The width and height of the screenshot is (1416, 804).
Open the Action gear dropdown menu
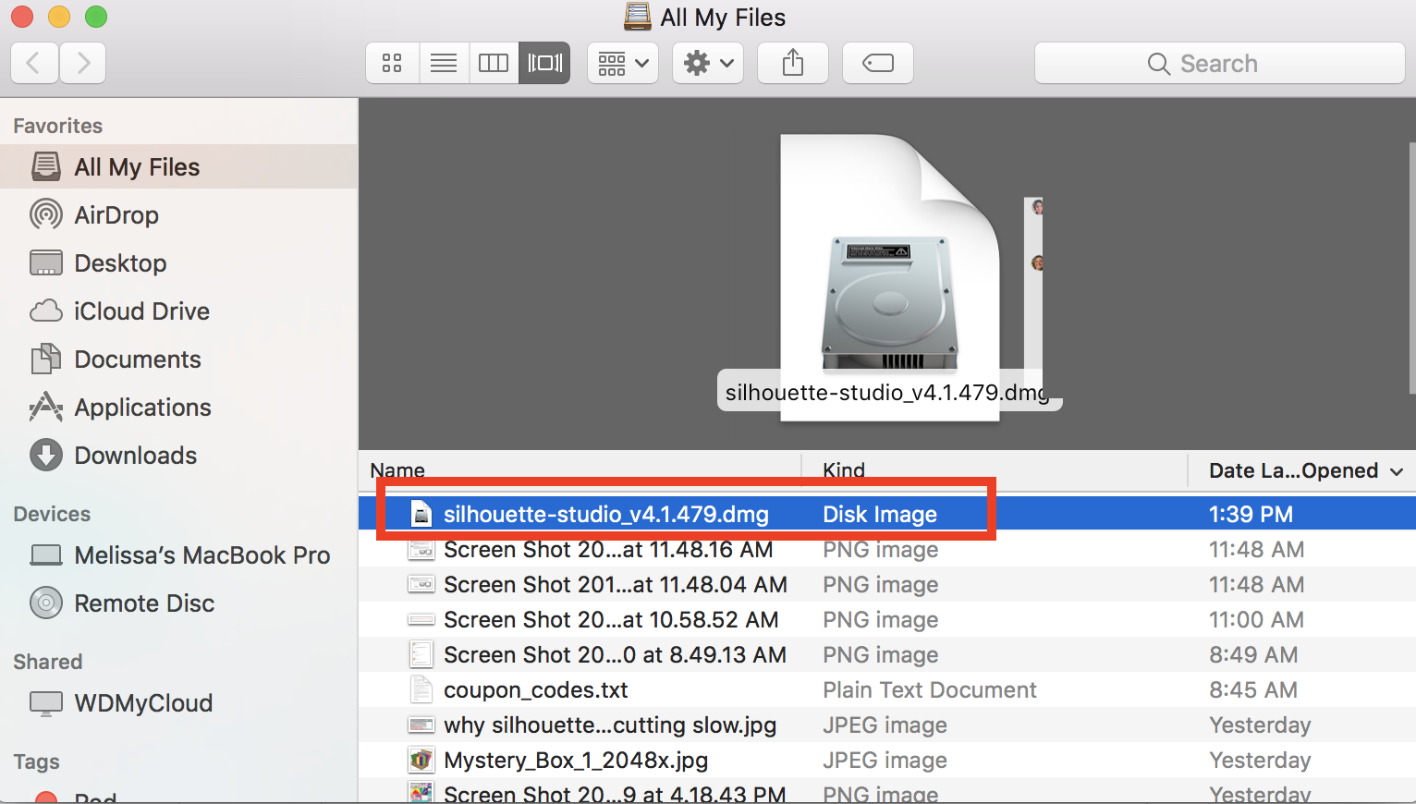pyautogui.click(x=707, y=62)
